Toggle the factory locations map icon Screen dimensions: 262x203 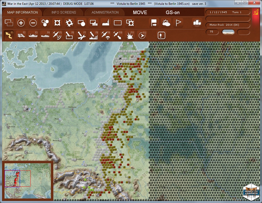tap(106, 23)
